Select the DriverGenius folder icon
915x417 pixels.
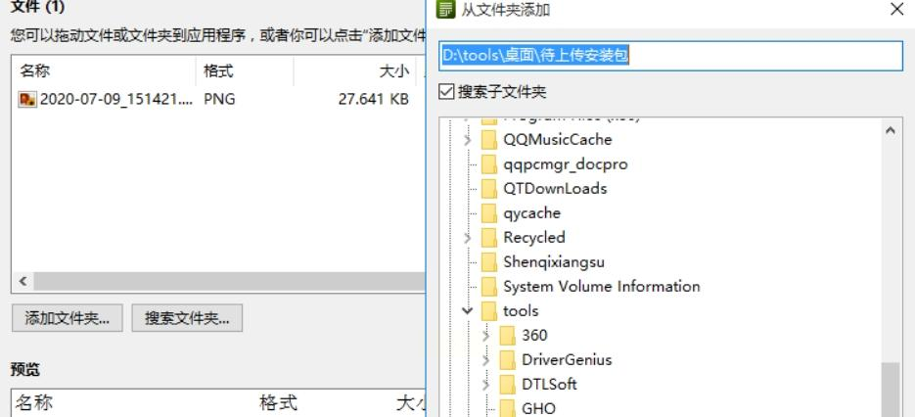508,360
